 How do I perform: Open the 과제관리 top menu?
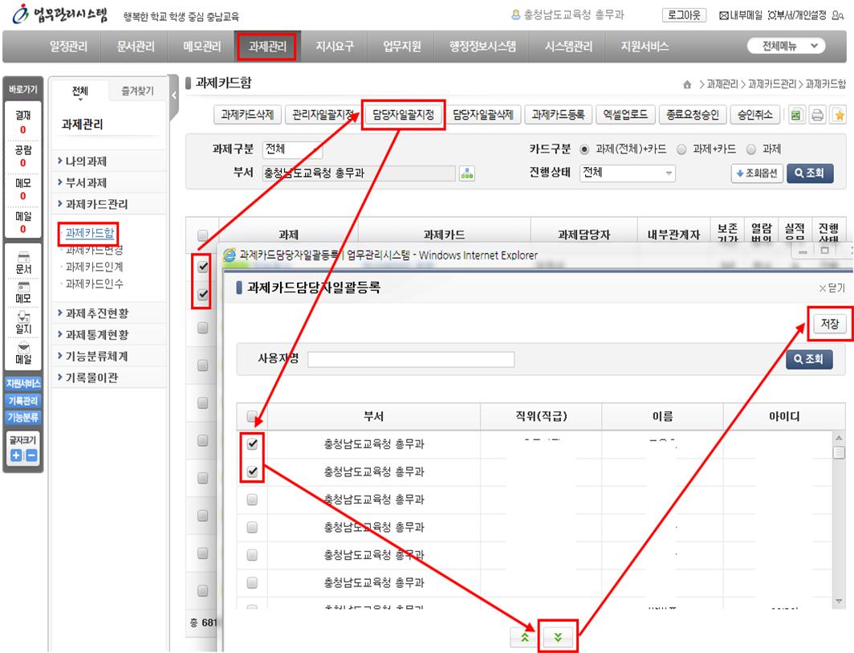(266, 47)
